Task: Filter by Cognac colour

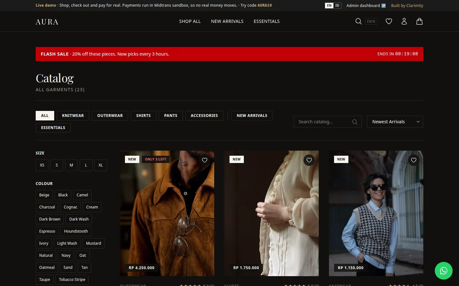Action: (x=70, y=207)
